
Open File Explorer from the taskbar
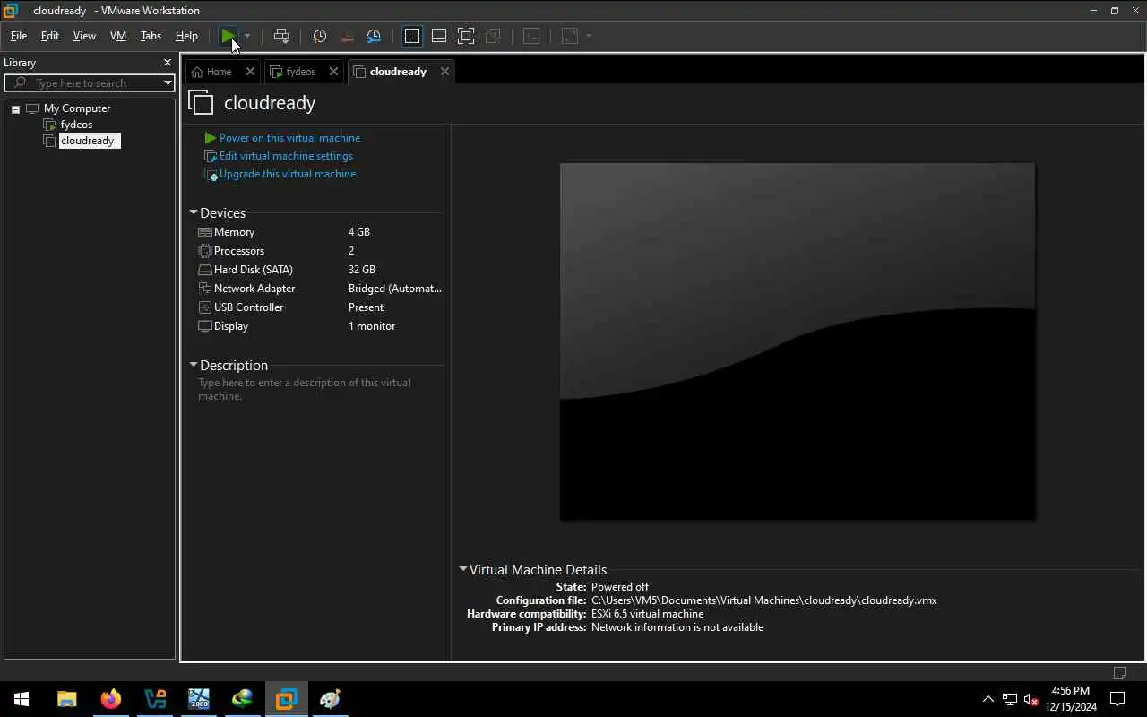coord(66,699)
